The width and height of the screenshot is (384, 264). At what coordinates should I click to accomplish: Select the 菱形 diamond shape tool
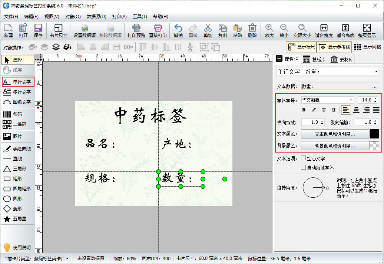pyautogui.click(x=18, y=209)
